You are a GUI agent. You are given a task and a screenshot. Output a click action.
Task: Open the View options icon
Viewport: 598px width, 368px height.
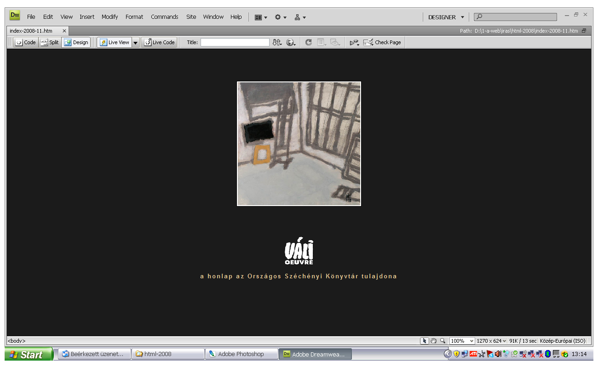coord(322,42)
